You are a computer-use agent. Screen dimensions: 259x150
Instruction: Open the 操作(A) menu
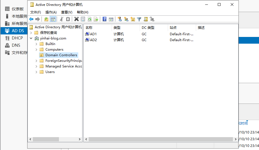[51, 12]
